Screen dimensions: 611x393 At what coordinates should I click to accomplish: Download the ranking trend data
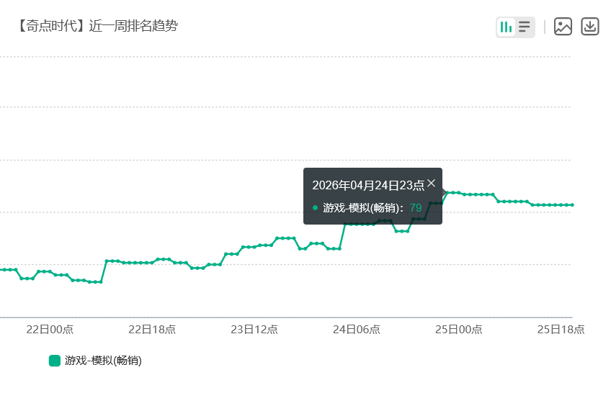pyautogui.click(x=590, y=27)
